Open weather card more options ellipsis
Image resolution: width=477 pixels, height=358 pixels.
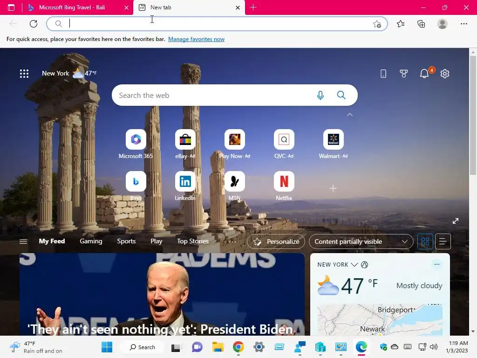coord(437,264)
